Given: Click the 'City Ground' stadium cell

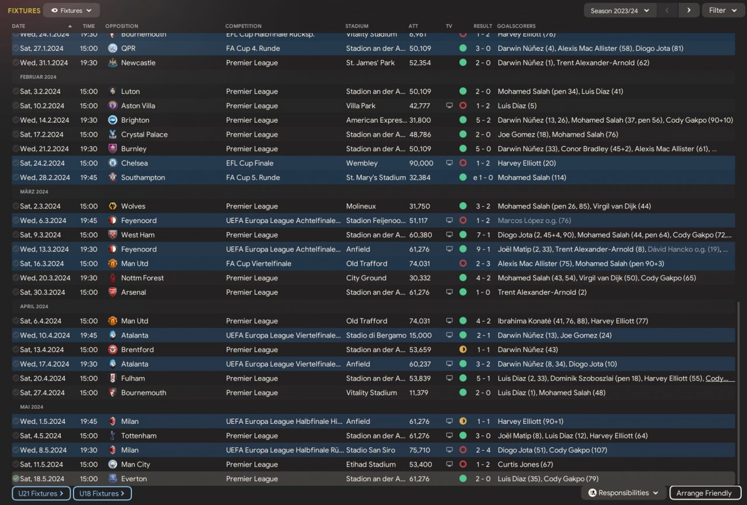Looking at the screenshot, I should pos(366,278).
